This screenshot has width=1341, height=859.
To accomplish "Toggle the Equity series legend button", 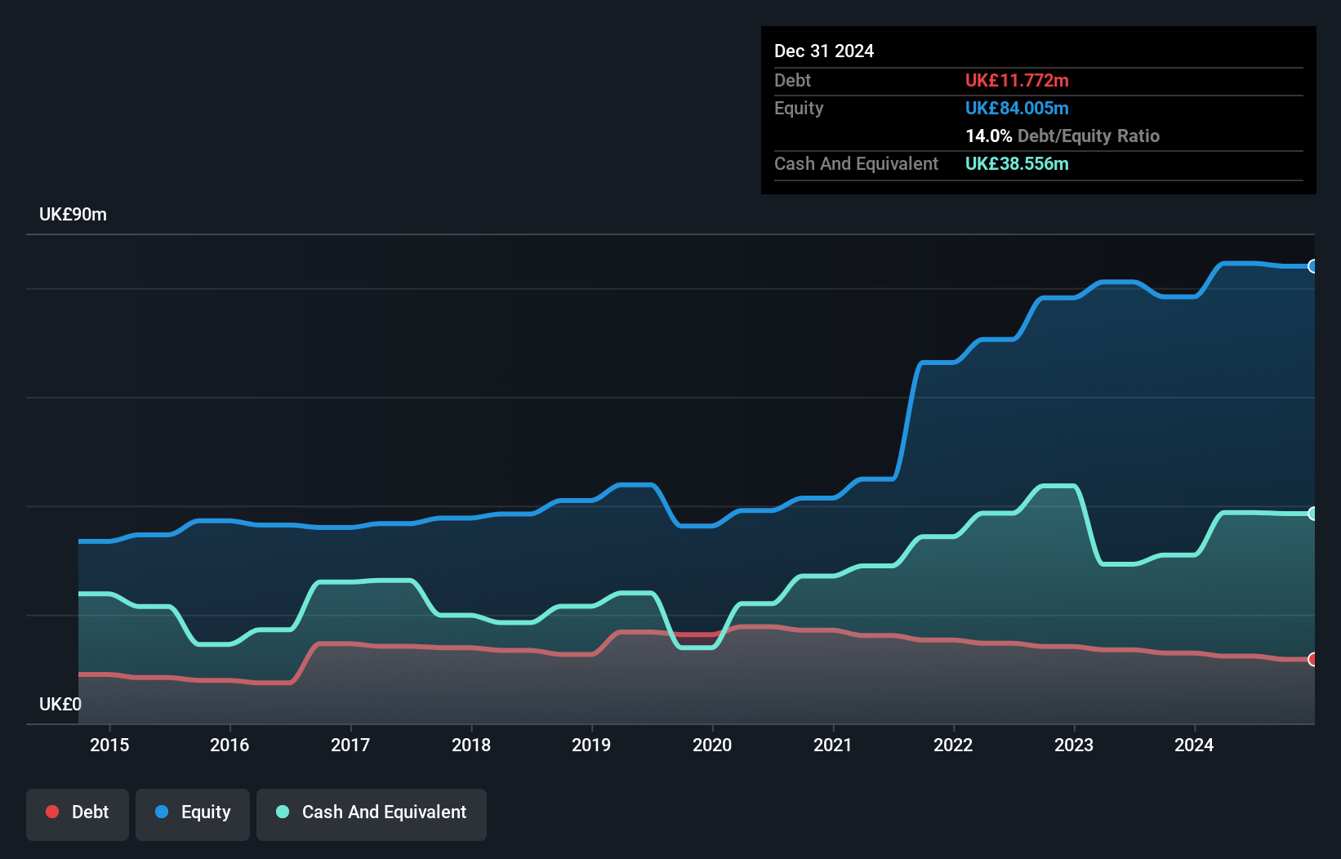I will [193, 814].
